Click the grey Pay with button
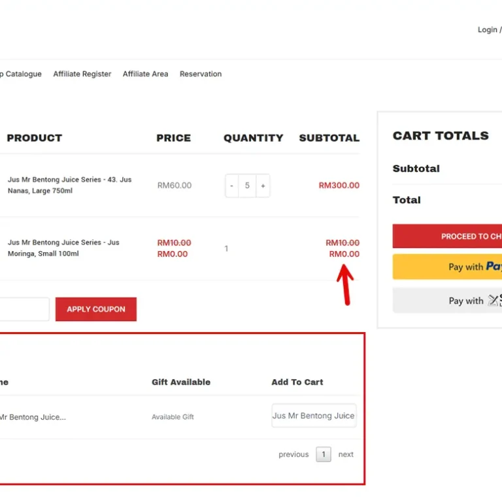This screenshot has height=502, width=502. pos(447,300)
